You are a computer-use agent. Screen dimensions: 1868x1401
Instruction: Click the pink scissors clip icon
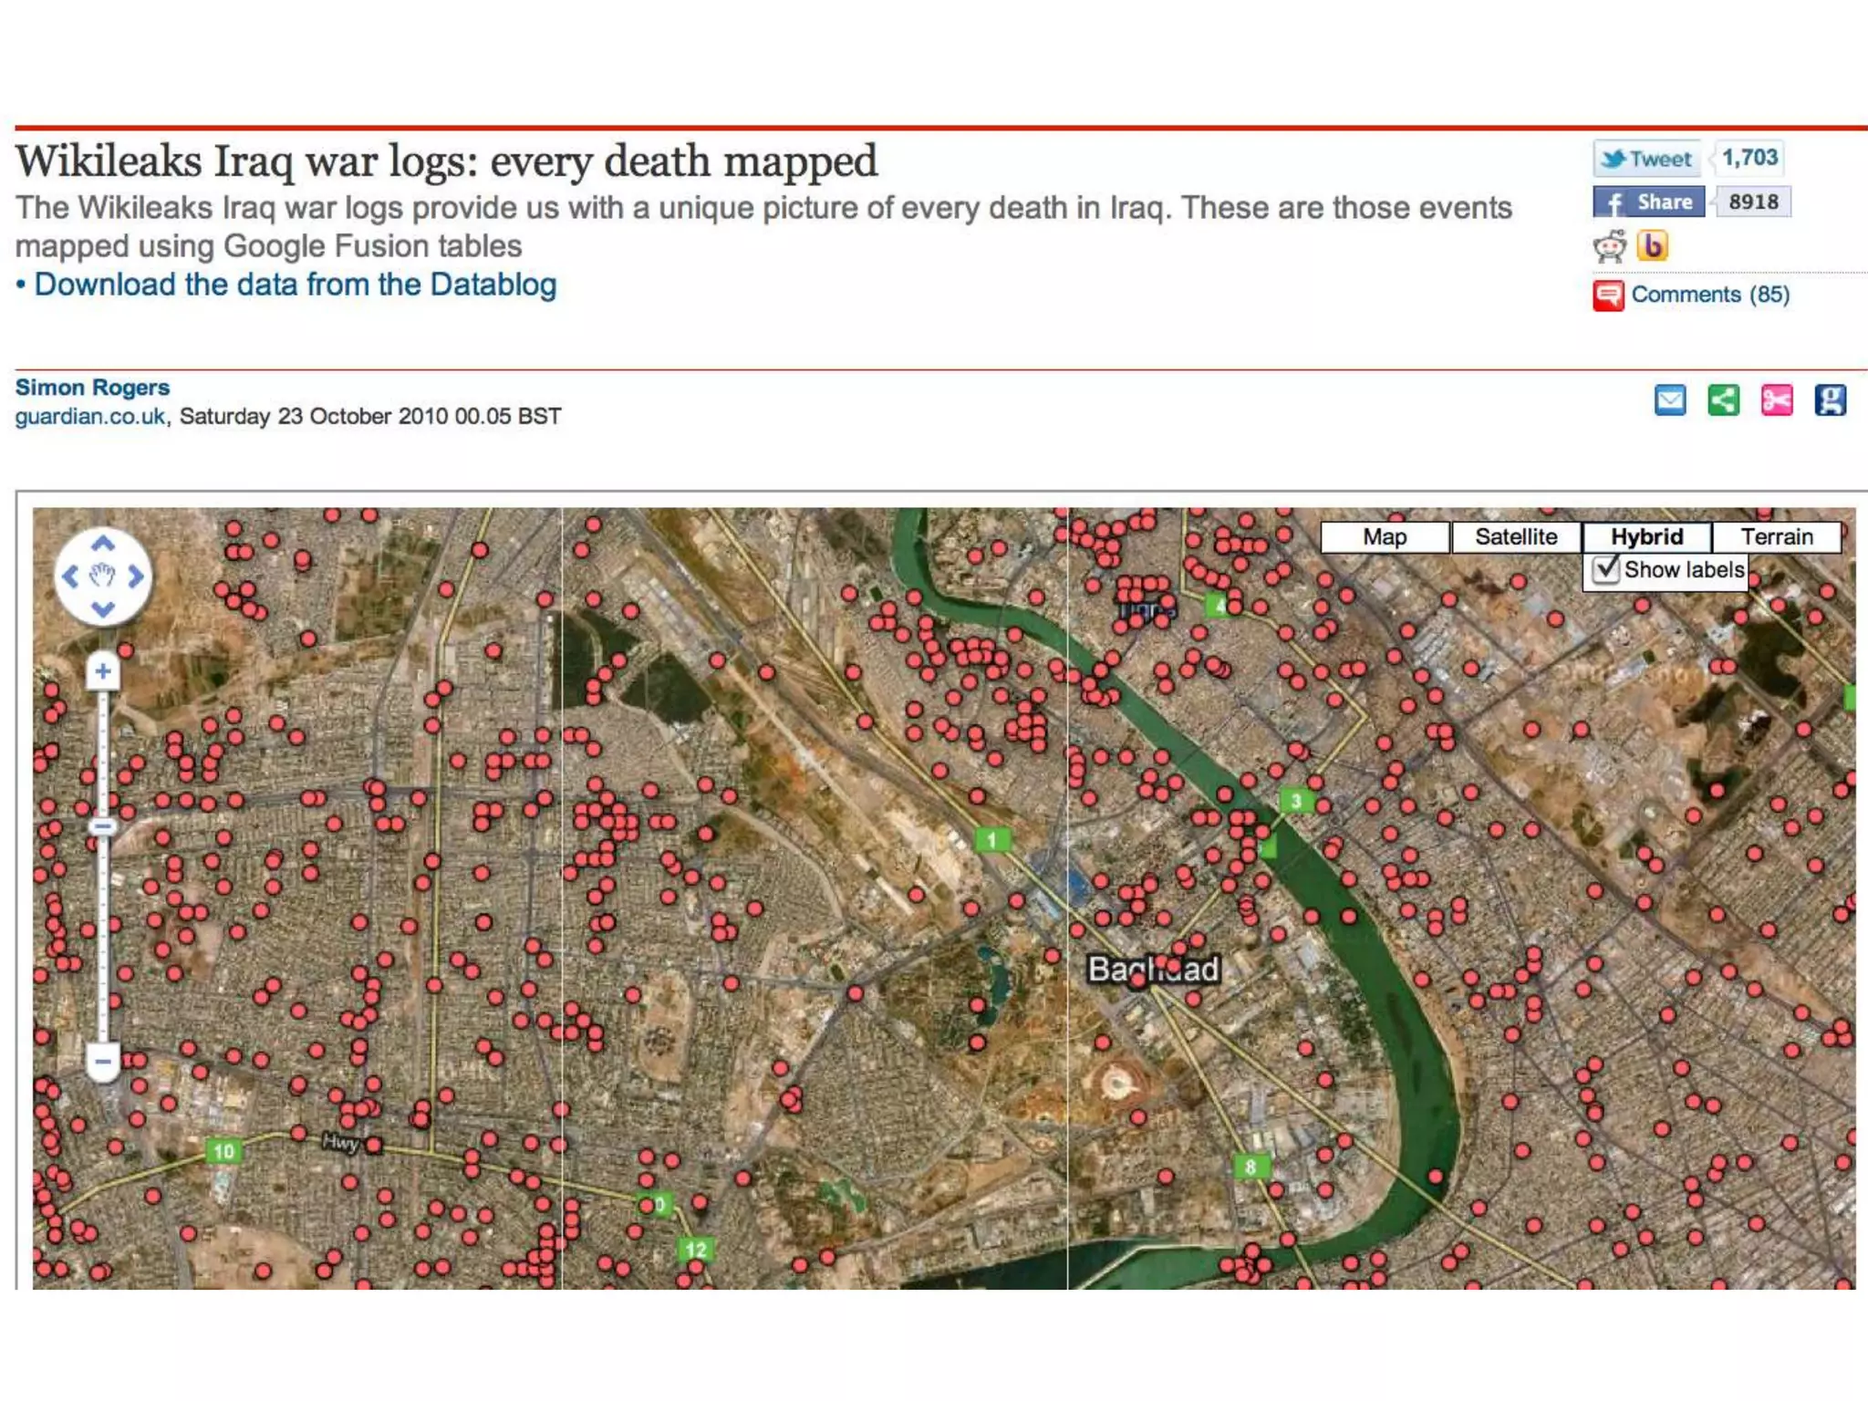[1776, 400]
